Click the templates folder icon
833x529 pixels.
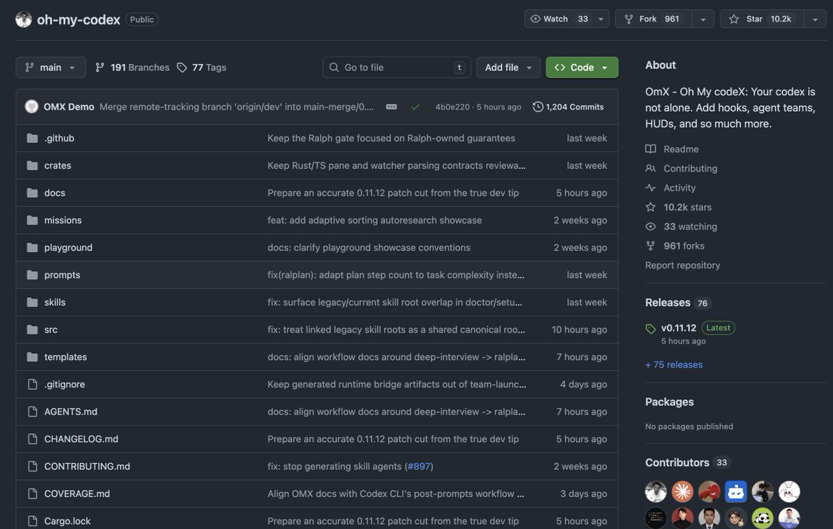[32, 357]
